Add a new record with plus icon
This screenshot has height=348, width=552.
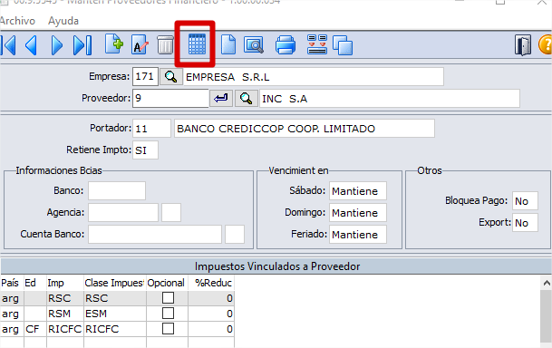pyautogui.click(x=114, y=44)
